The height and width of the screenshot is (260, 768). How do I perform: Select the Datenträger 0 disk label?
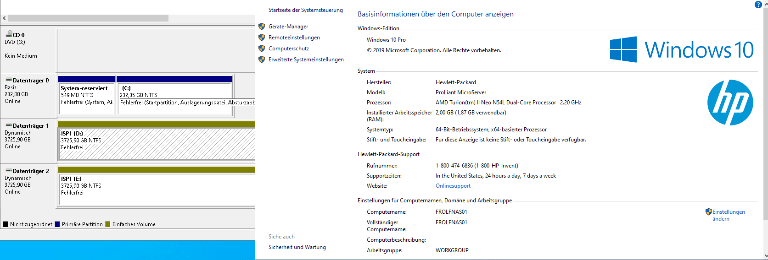[28, 97]
